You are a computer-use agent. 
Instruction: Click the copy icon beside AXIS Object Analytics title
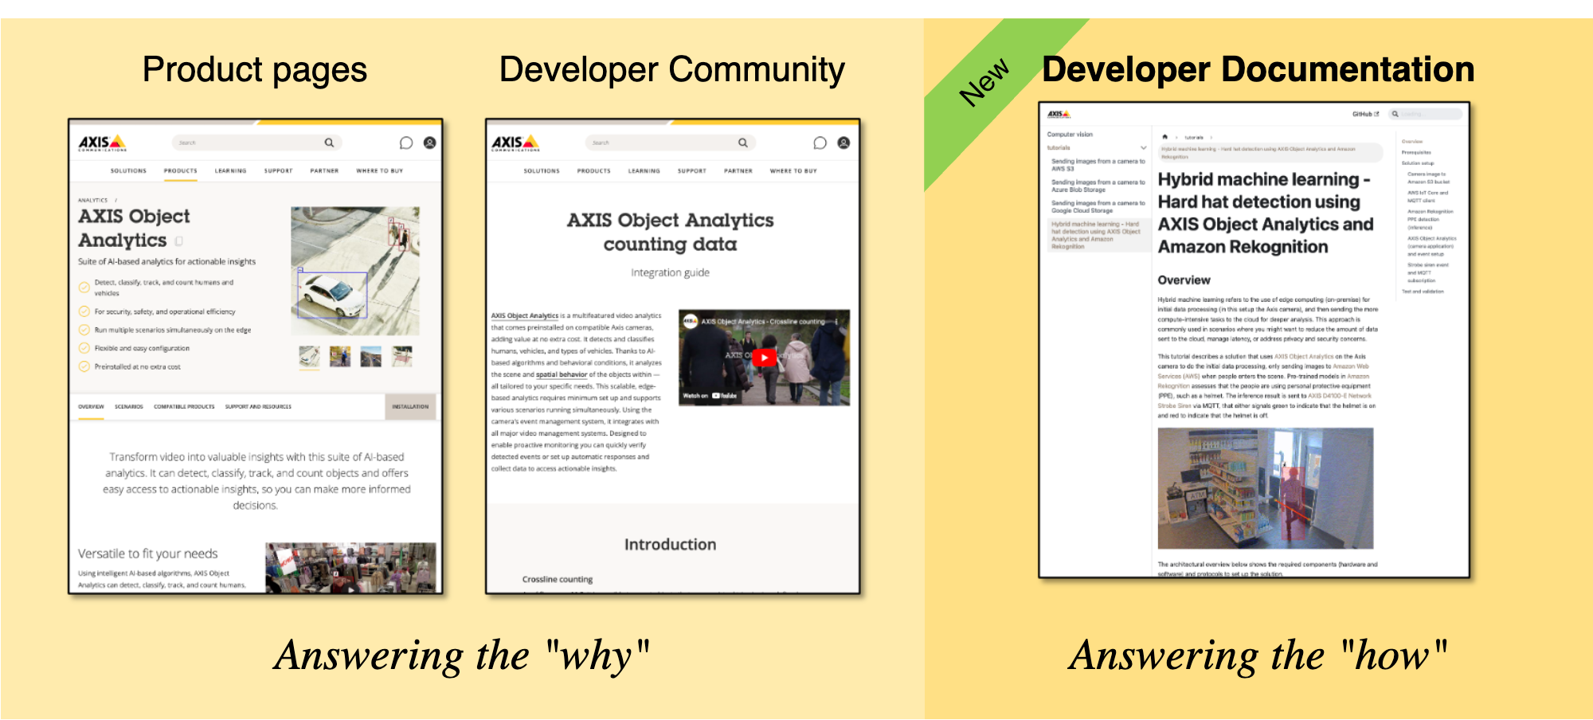tap(179, 241)
